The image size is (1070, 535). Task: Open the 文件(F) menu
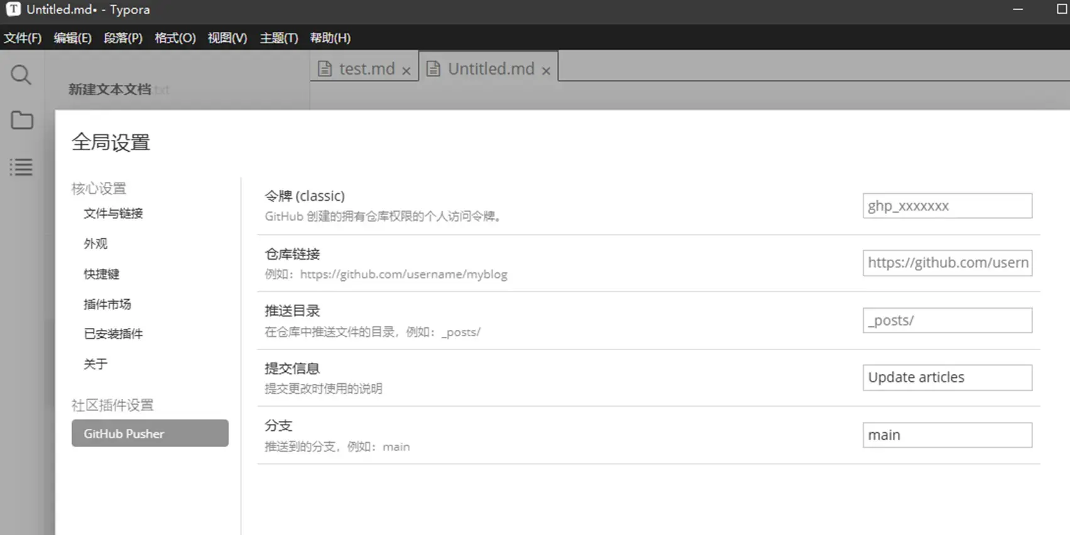23,38
